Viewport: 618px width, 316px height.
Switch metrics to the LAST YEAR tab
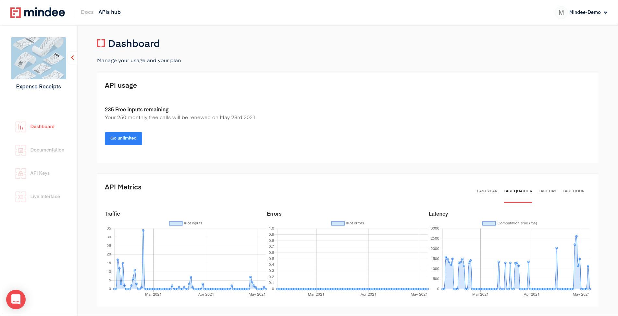pos(487,191)
